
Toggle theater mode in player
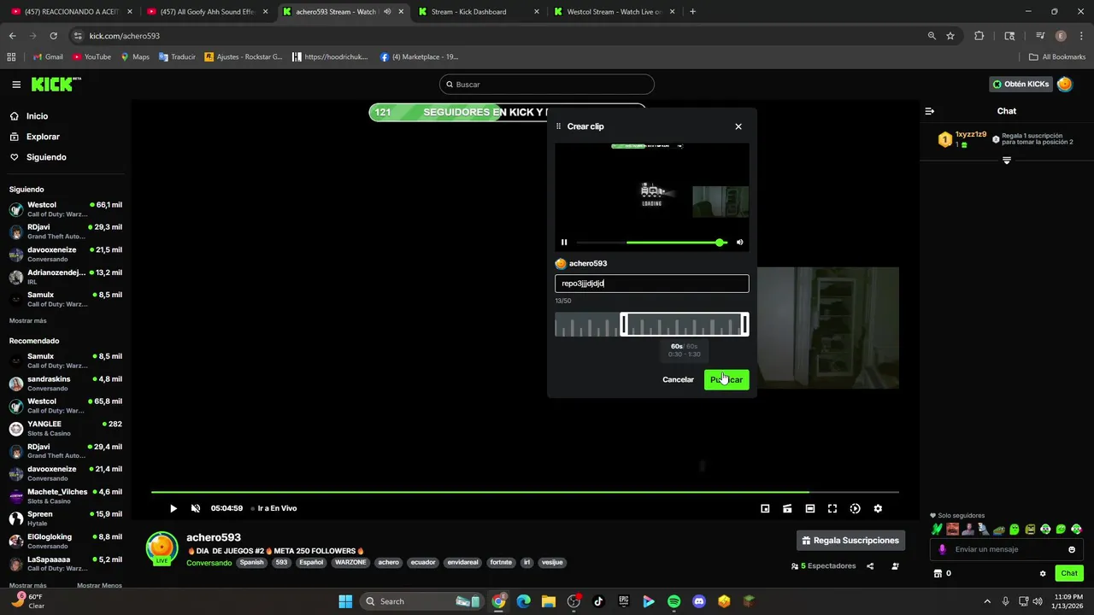pyautogui.click(x=810, y=508)
